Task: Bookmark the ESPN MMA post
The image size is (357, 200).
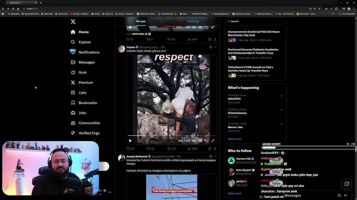Action: [210, 39]
